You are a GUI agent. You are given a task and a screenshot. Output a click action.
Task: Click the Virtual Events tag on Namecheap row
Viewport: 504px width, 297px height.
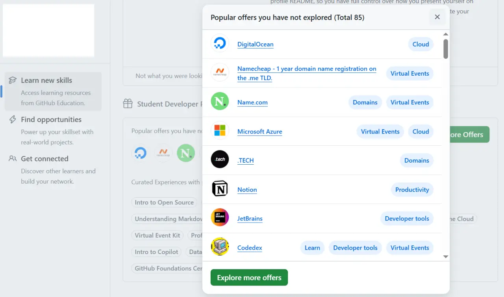(409, 73)
